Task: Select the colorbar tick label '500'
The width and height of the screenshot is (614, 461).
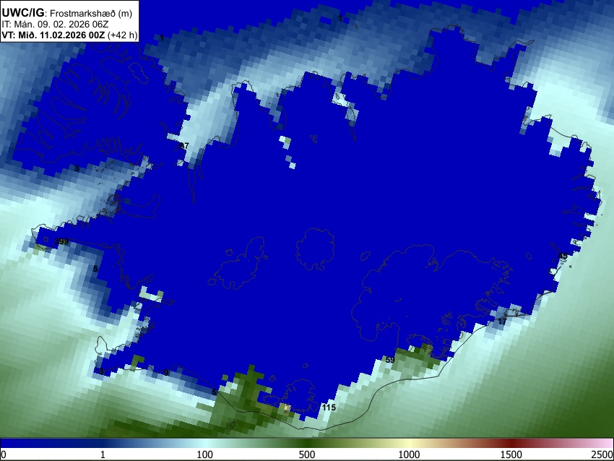Action: (x=306, y=454)
